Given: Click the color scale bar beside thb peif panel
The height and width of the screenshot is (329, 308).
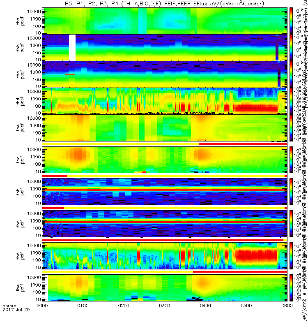Looking at the screenshot, I should coord(291,192).
